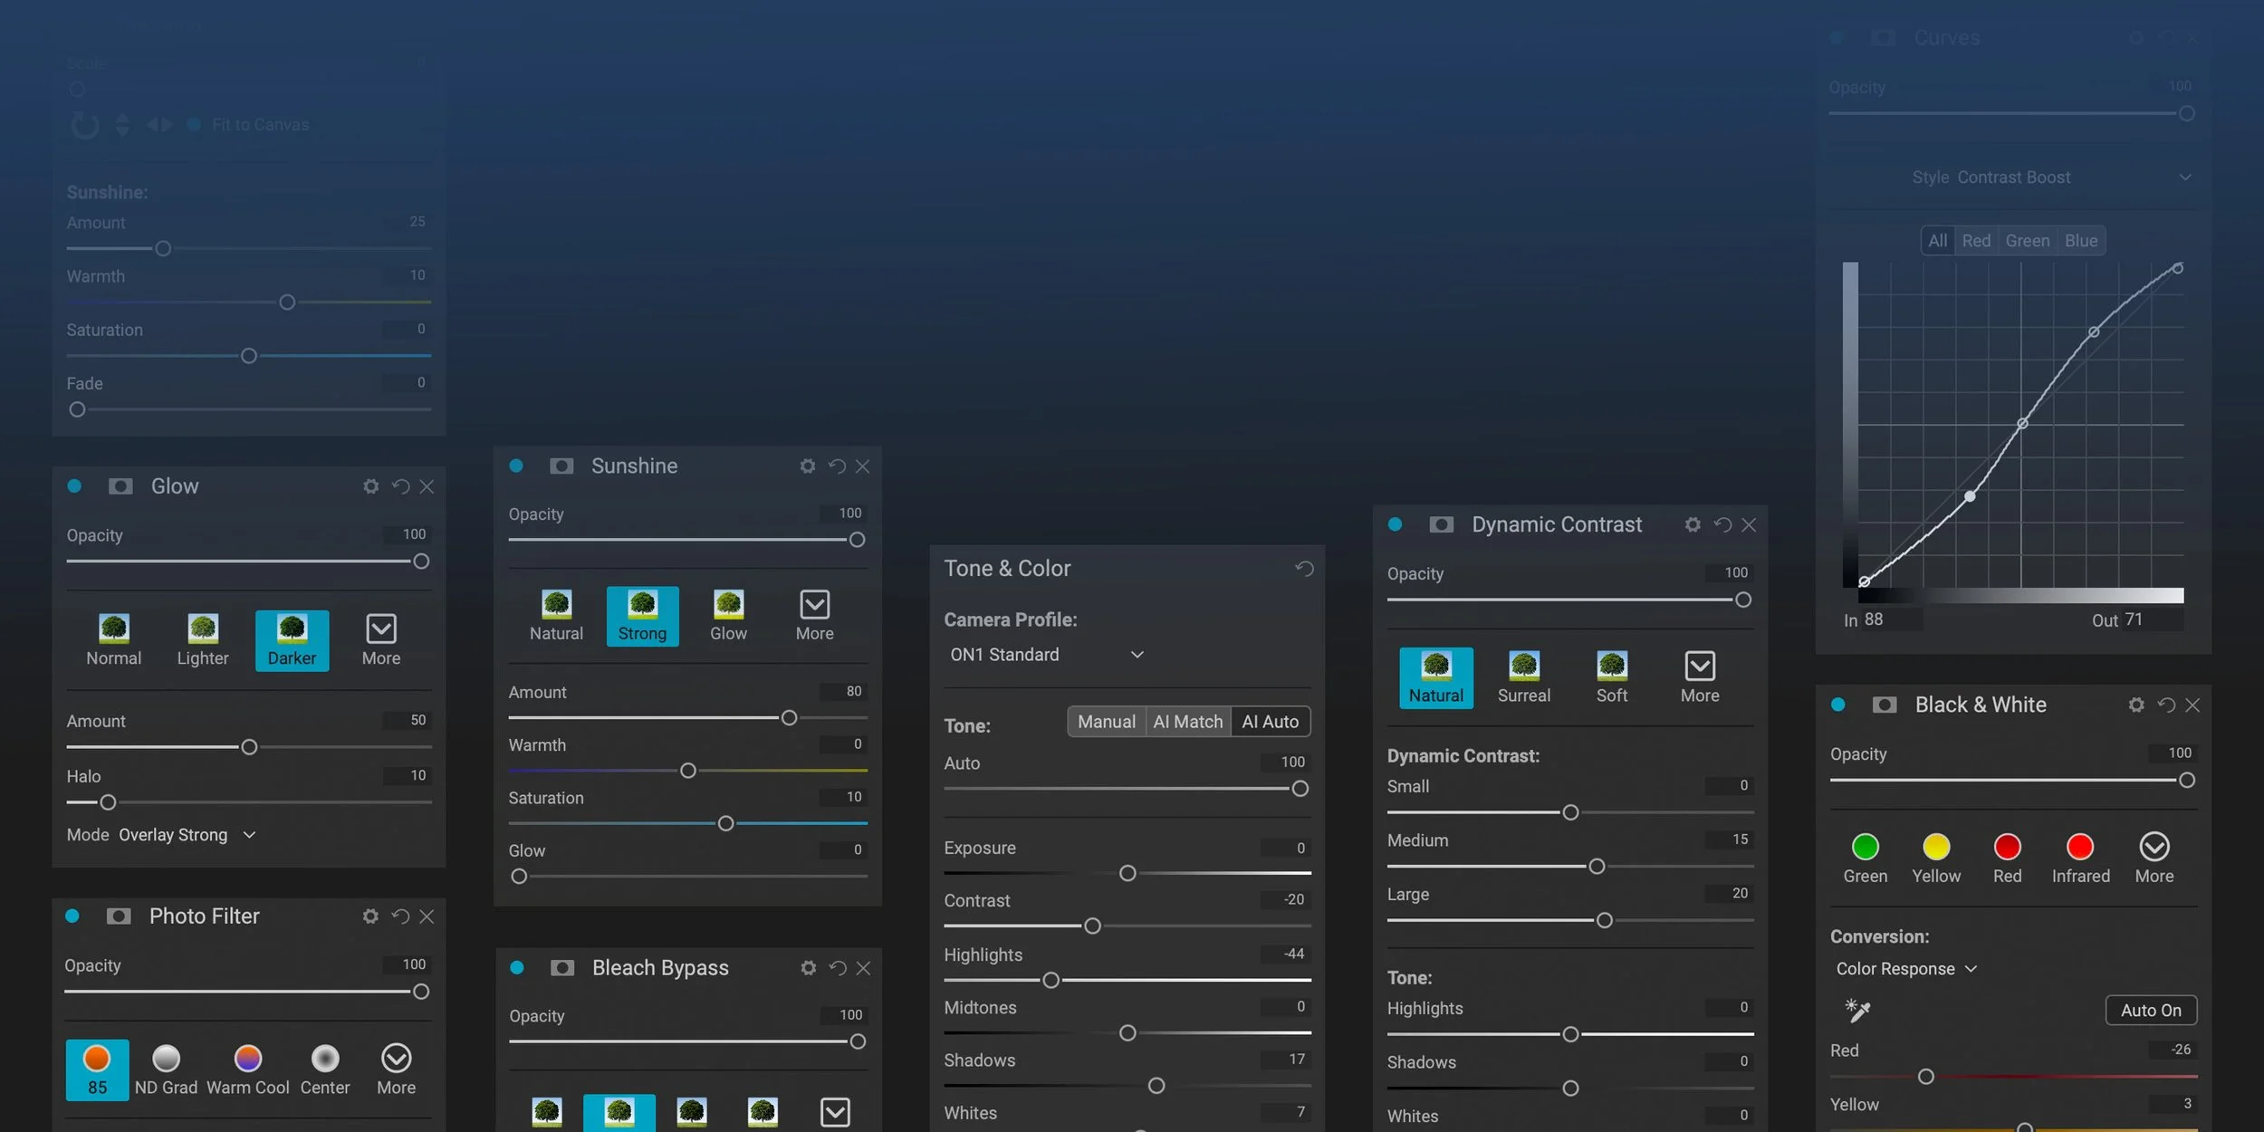Select Strong sunshine preset

click(642, 617)
